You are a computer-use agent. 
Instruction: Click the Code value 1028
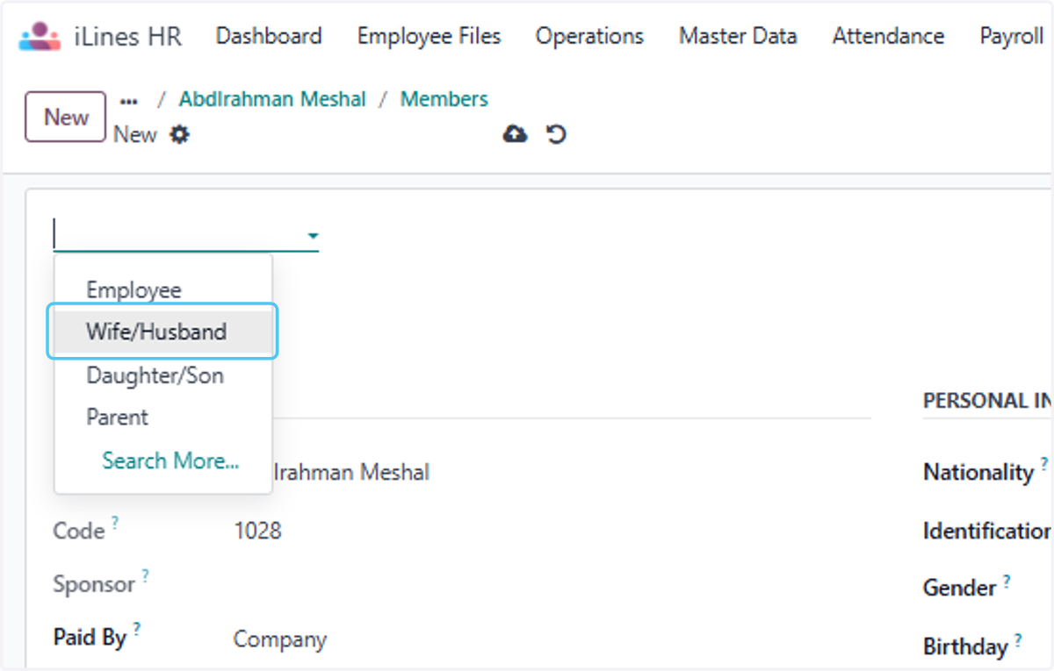258,531
